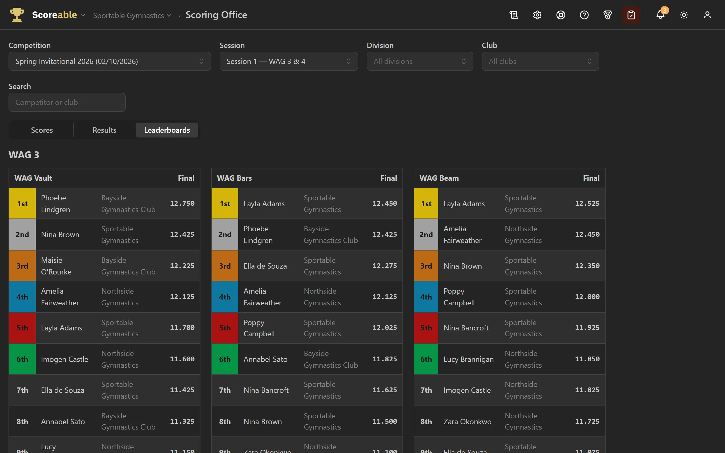Open settings gear icon
This screenshot has height=453, width=725.
[x=537, y=15]
